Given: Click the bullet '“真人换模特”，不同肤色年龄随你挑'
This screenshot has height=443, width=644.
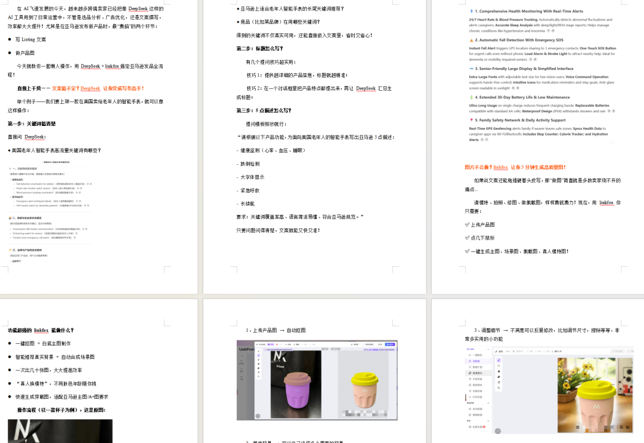Looking at the screenshot, I should pos(56,383).
